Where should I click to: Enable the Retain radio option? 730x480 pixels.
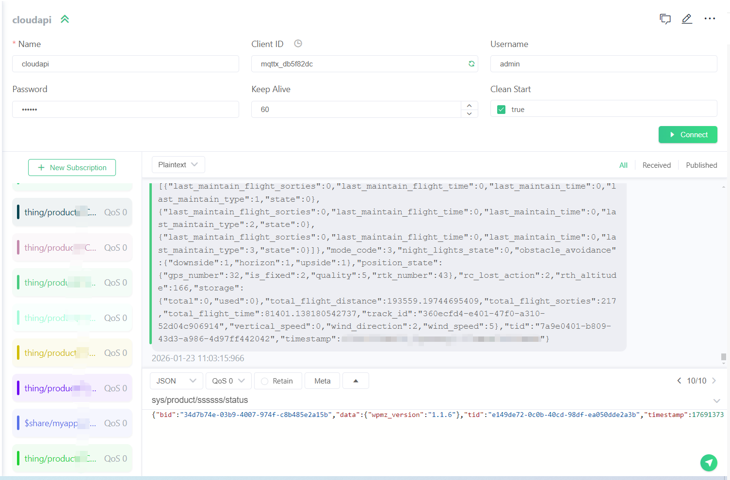pos(265,381)
